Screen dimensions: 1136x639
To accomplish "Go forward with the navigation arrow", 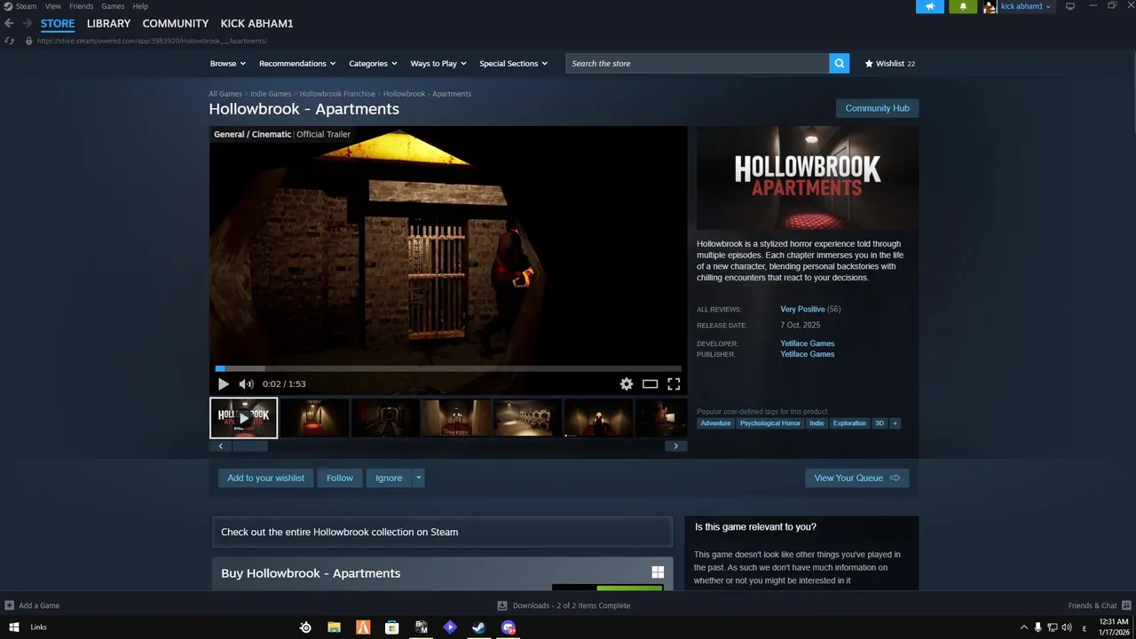I will [27, 23].
